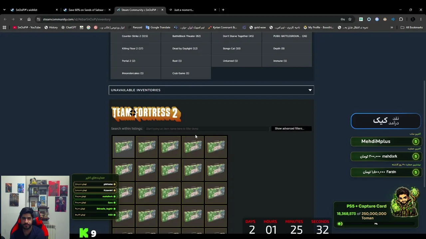Open the All Bookmarks folder
426x239 pixels.
[x=412, y=28]
